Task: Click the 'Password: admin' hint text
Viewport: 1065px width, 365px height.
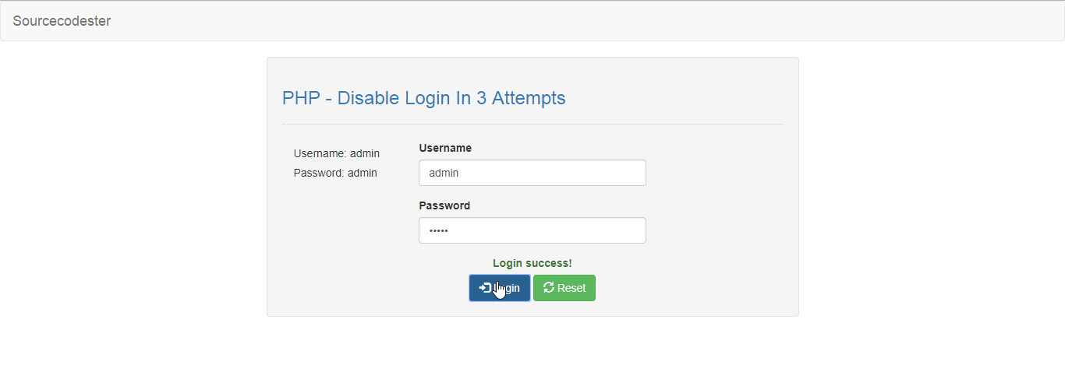Action: [x=335, y=173]
